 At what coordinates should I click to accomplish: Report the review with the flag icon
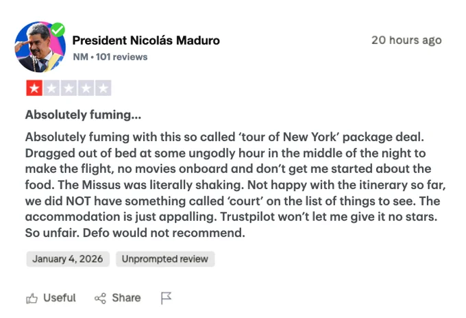click(166, 298)
